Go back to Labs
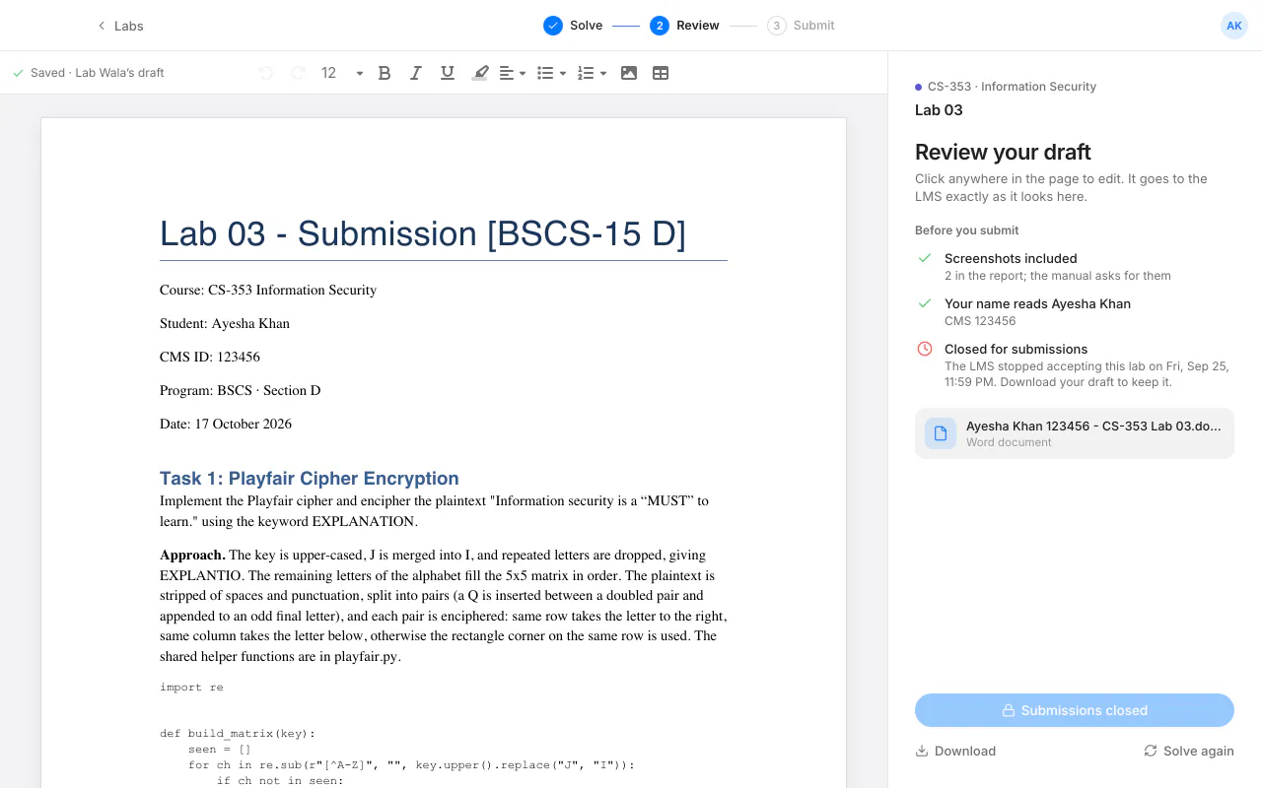 coord(120,26)
